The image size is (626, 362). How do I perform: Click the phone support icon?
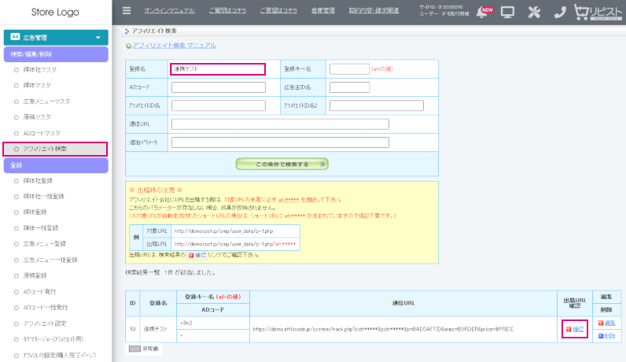click(559, 12)
